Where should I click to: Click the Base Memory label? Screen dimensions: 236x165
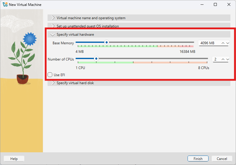(x=63, y=43)
